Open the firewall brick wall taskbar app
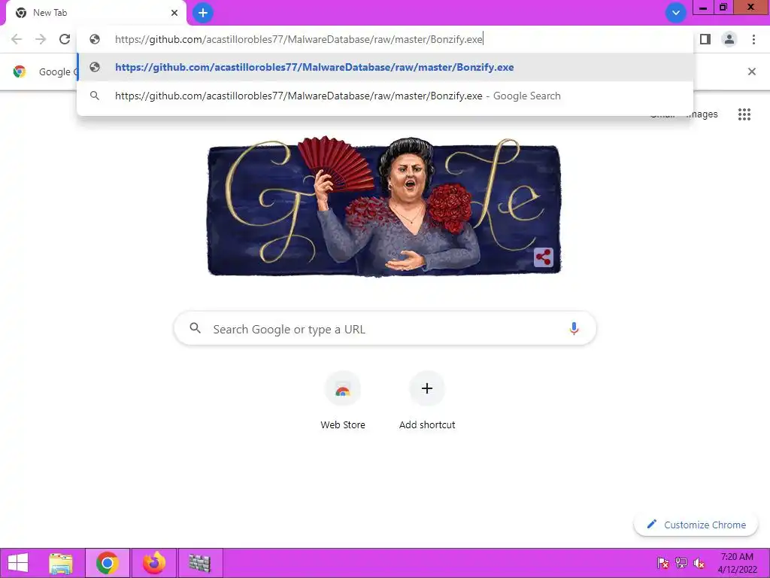Image resolution: width=770 pixels, height=578 pixels. coord(200,563)
